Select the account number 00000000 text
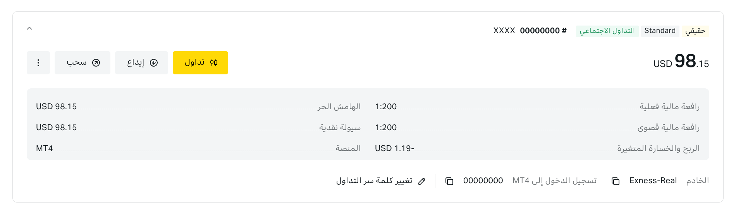 (540, 31)
